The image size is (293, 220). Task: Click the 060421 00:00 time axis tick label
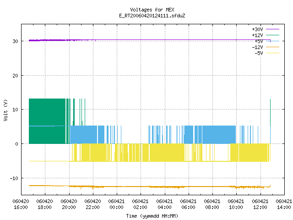116,204
